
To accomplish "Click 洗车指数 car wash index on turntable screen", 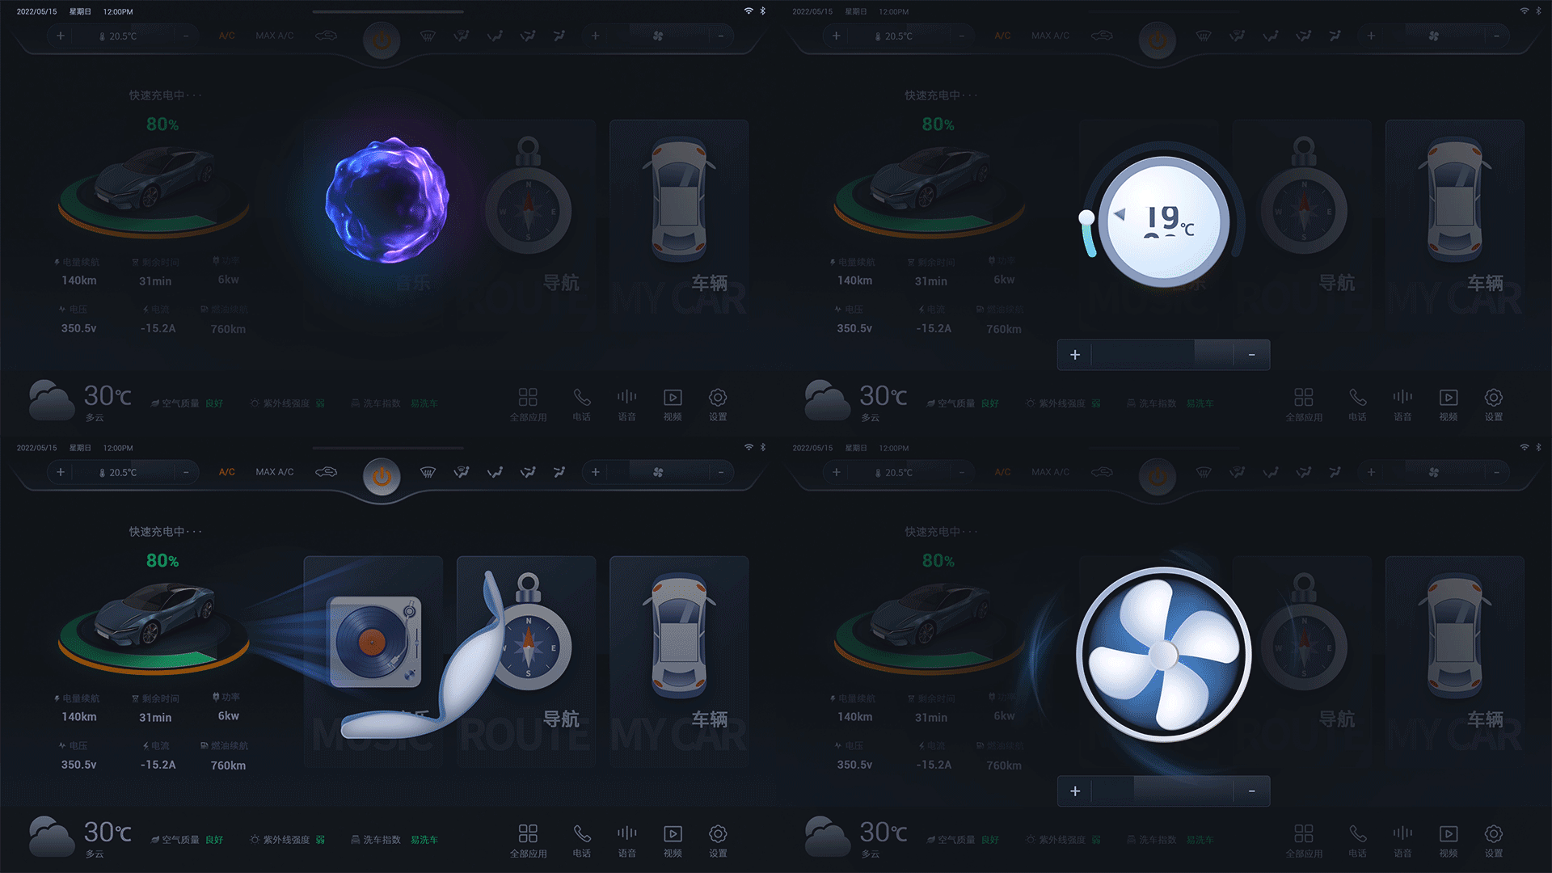I will click(x=394, y=840).
